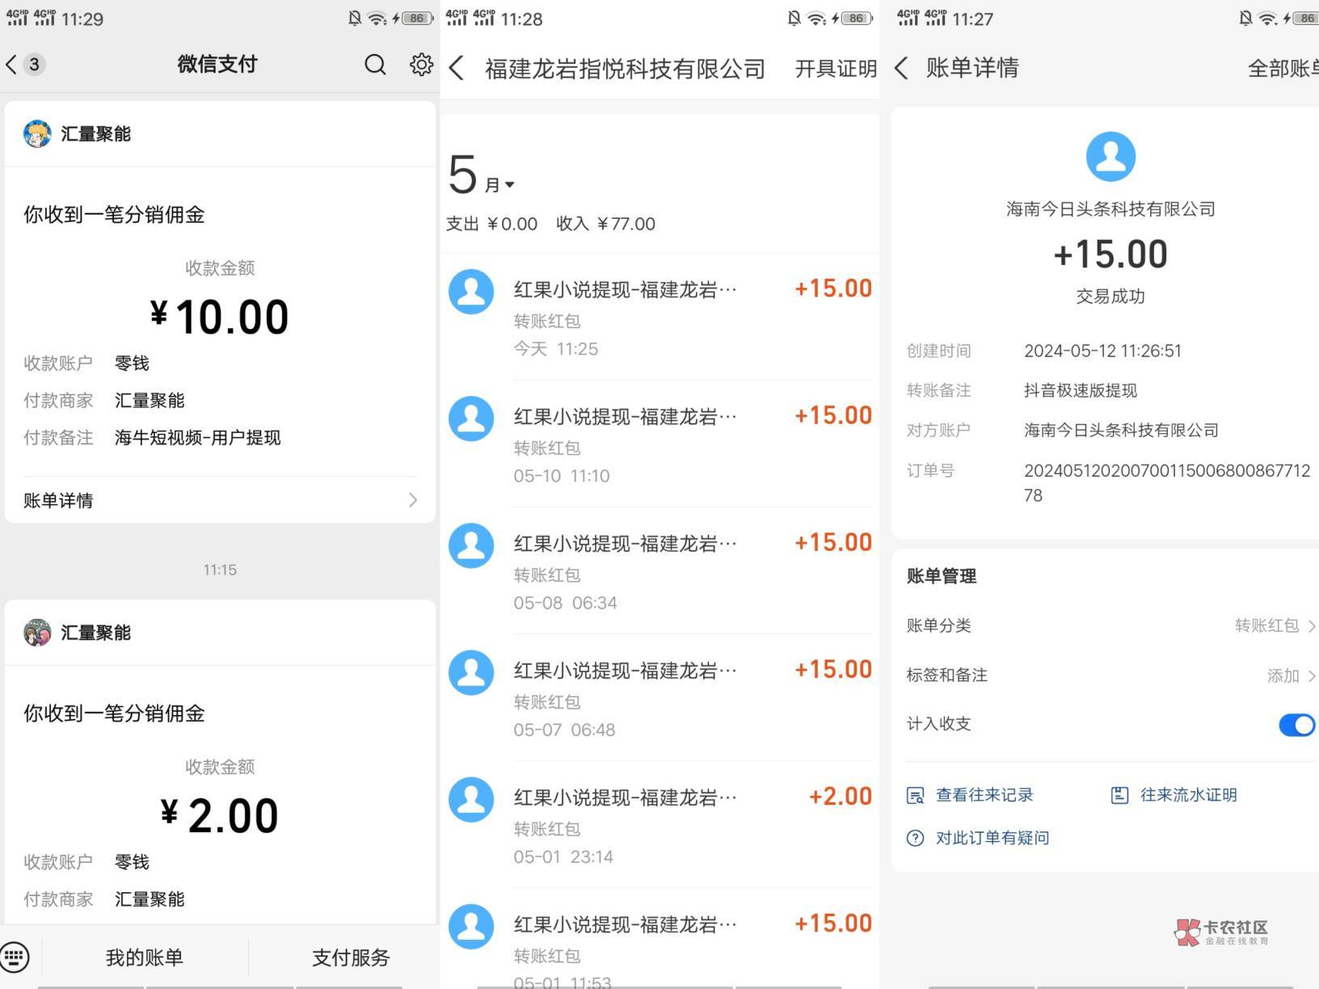Viewport: 1319px width, 989px height.
Task: Open settings gear in 微信支付 header
Action: click(421, 65)
